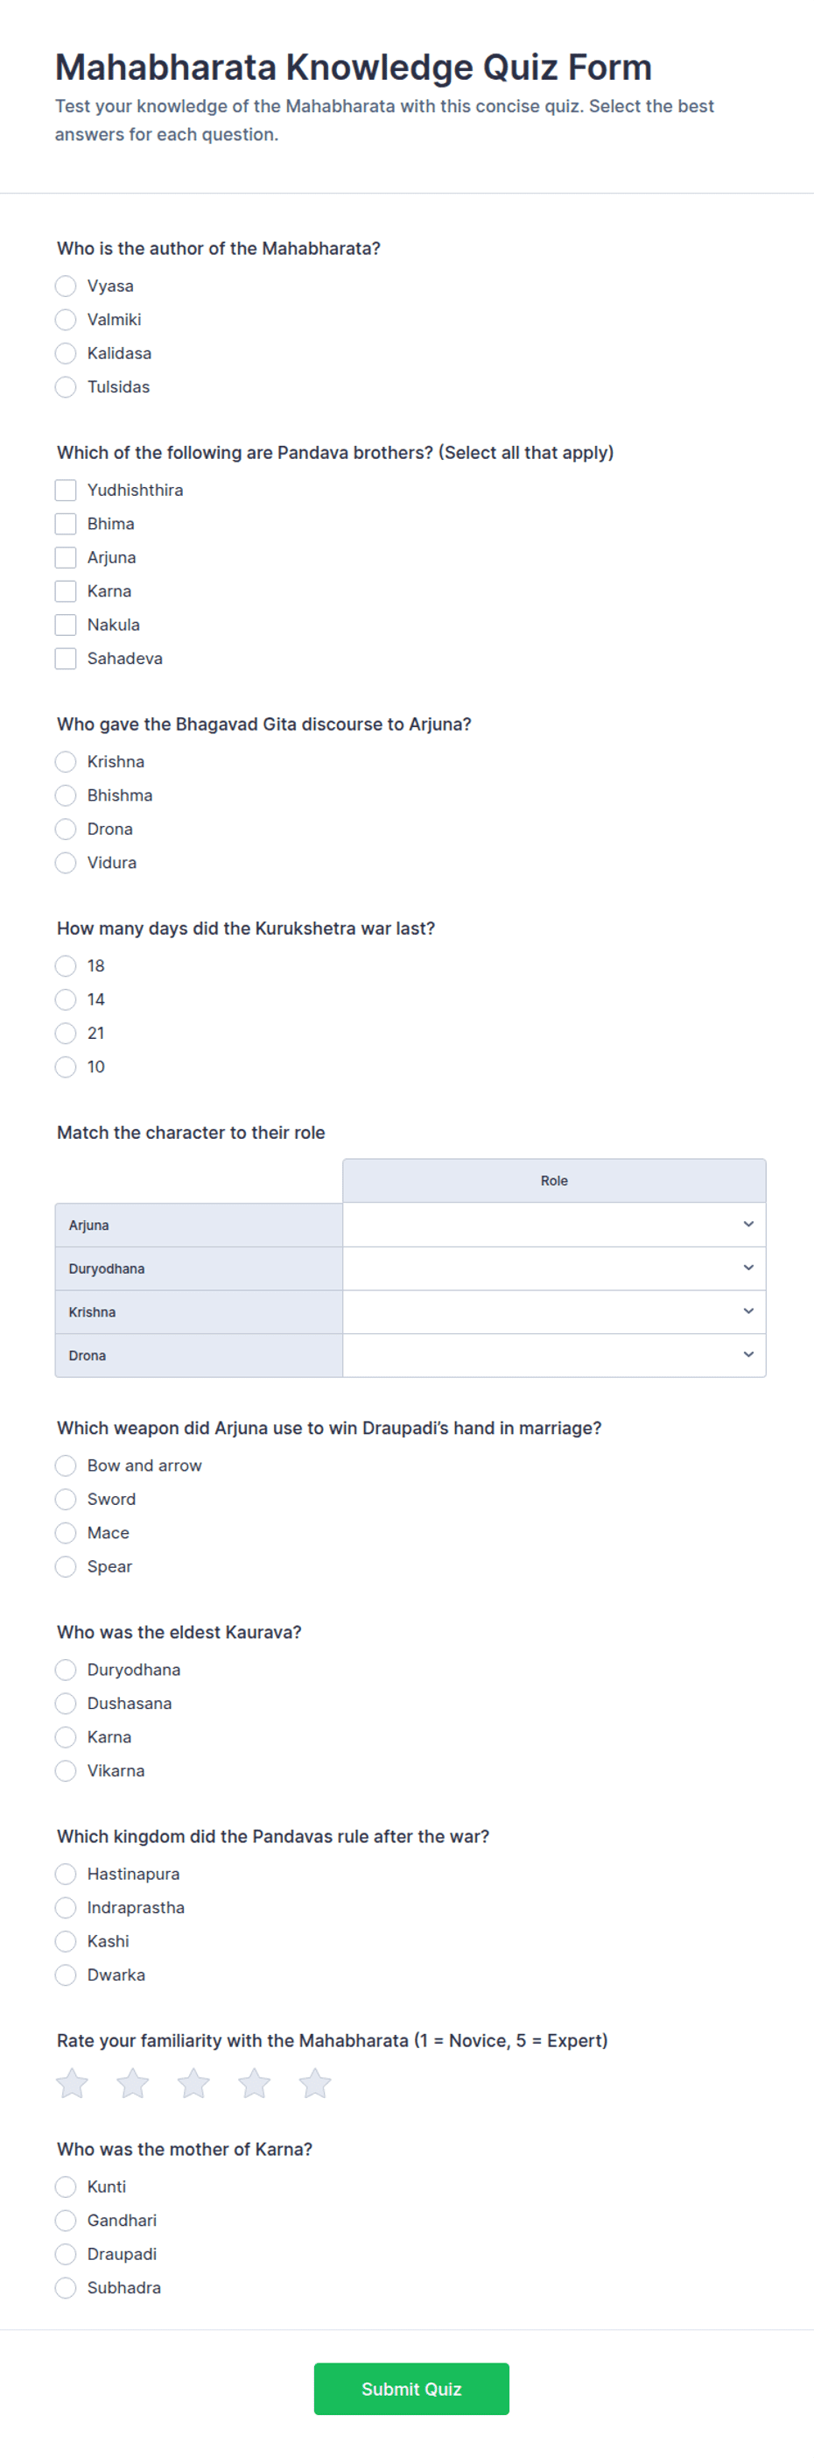Check the Yudhishthira checkbox
Image resolution: width=814 pixels, height=2458 pixels.
66,490
